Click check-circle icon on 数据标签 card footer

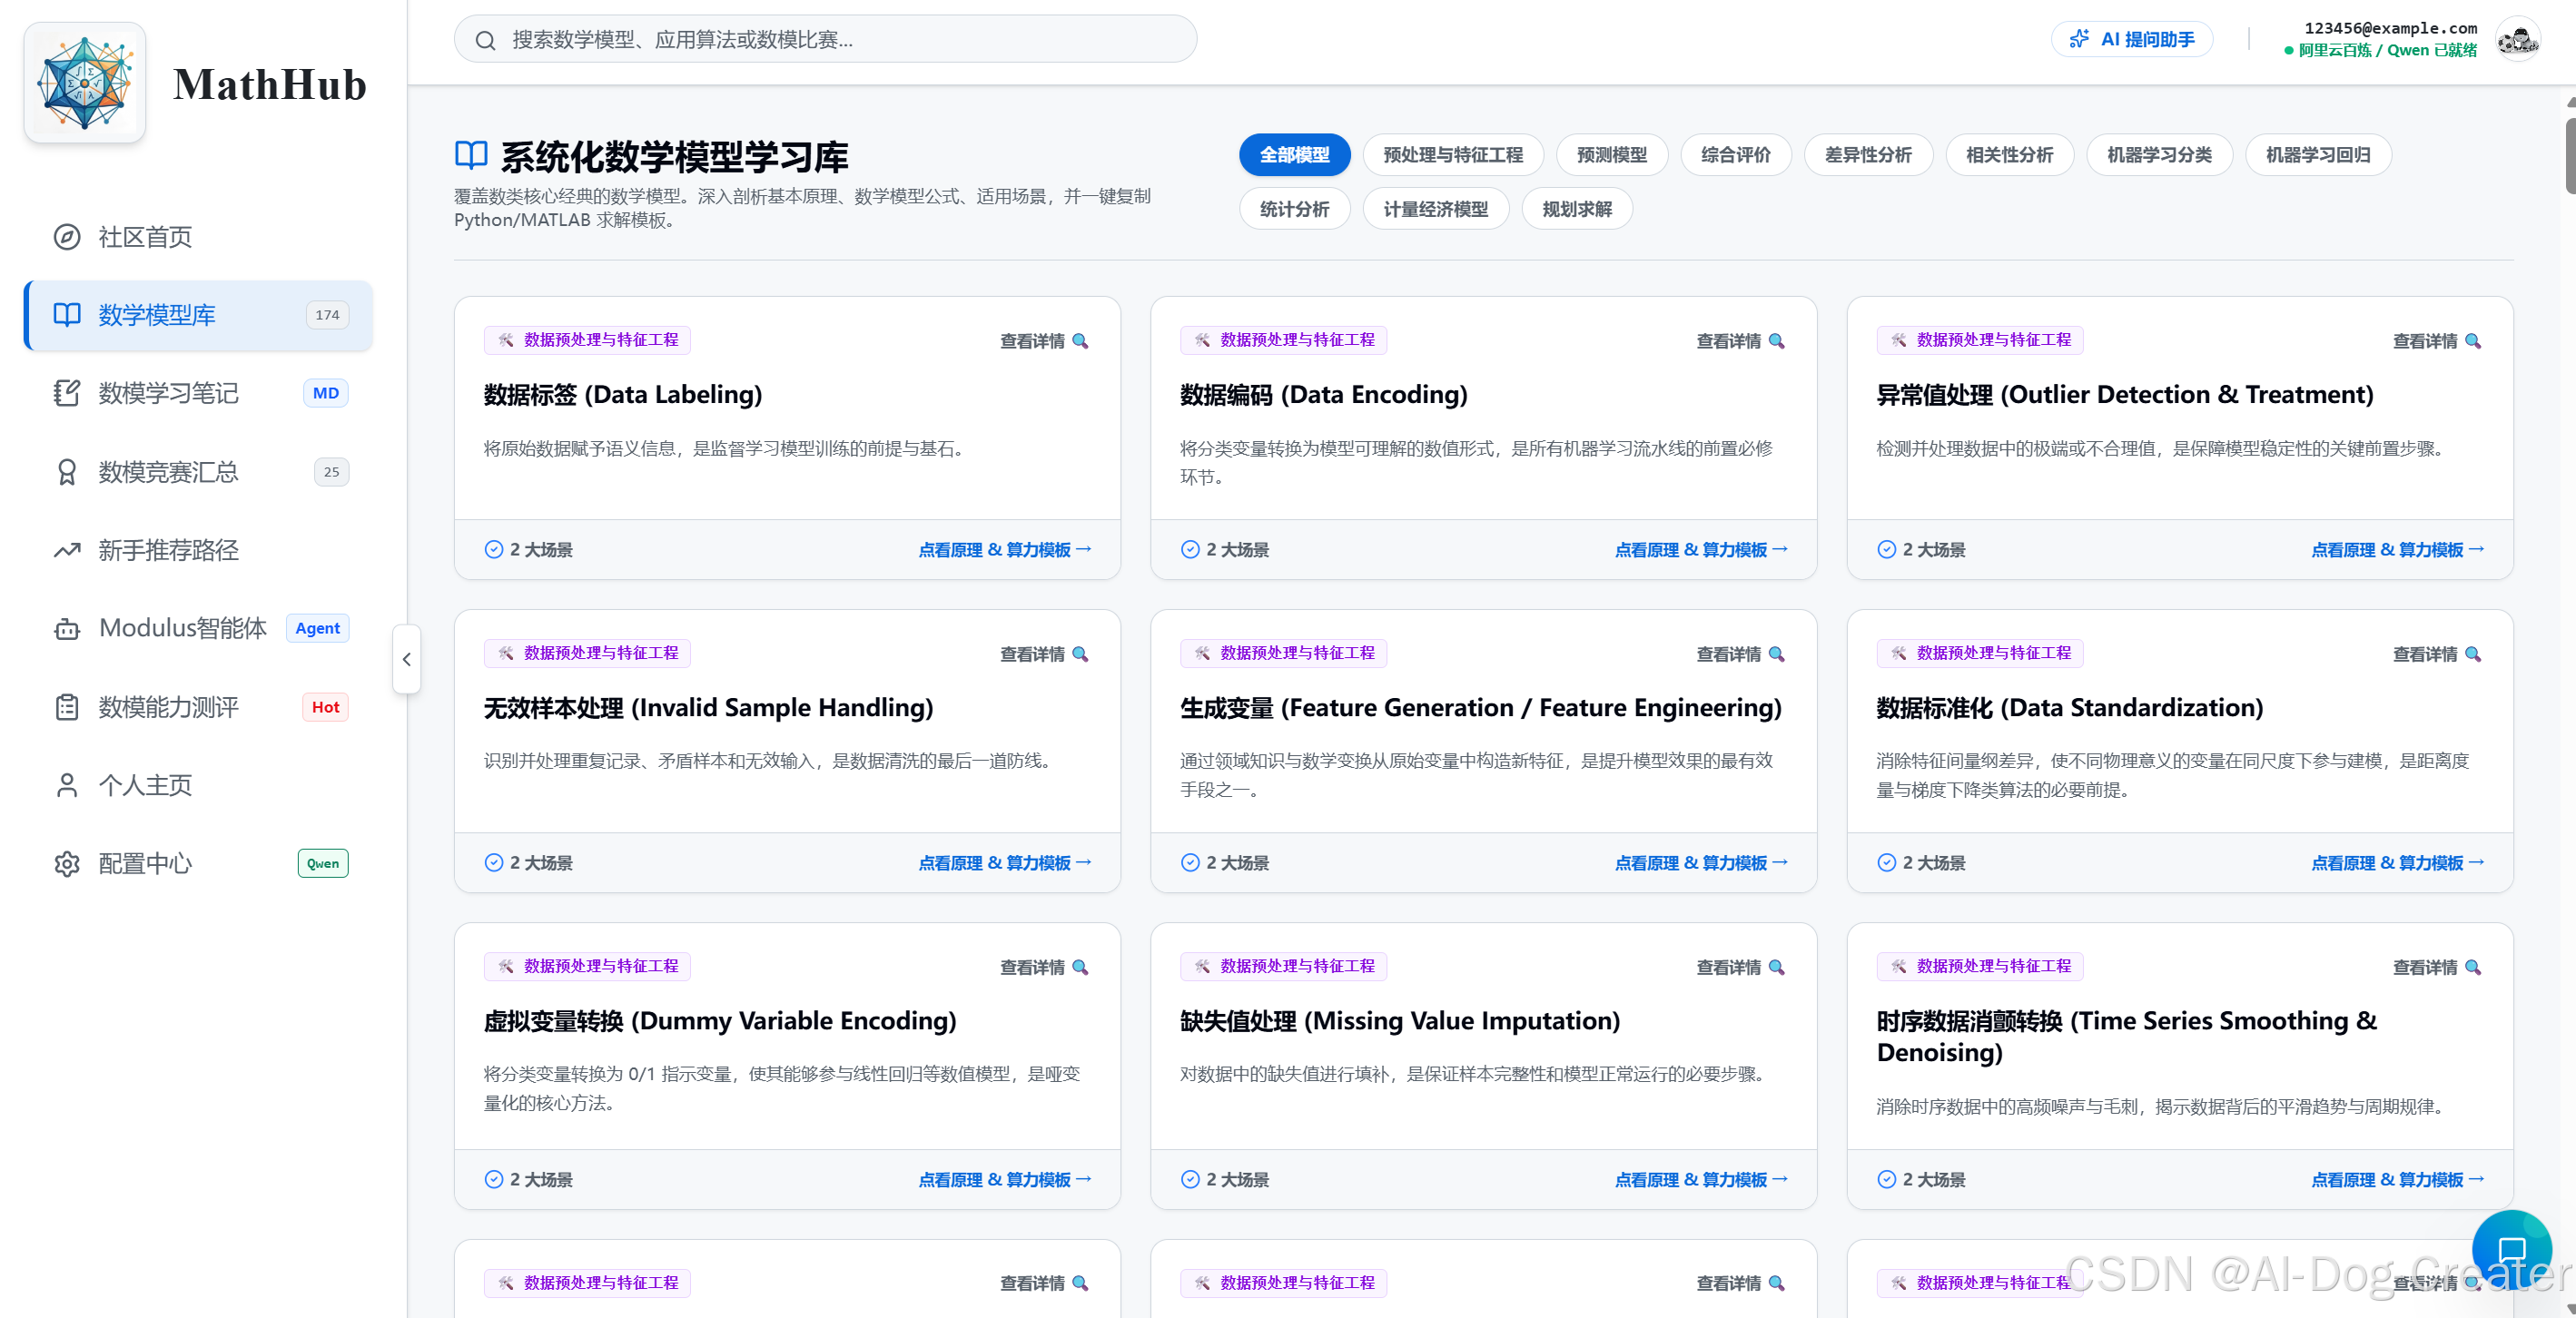tap(494, 549)
